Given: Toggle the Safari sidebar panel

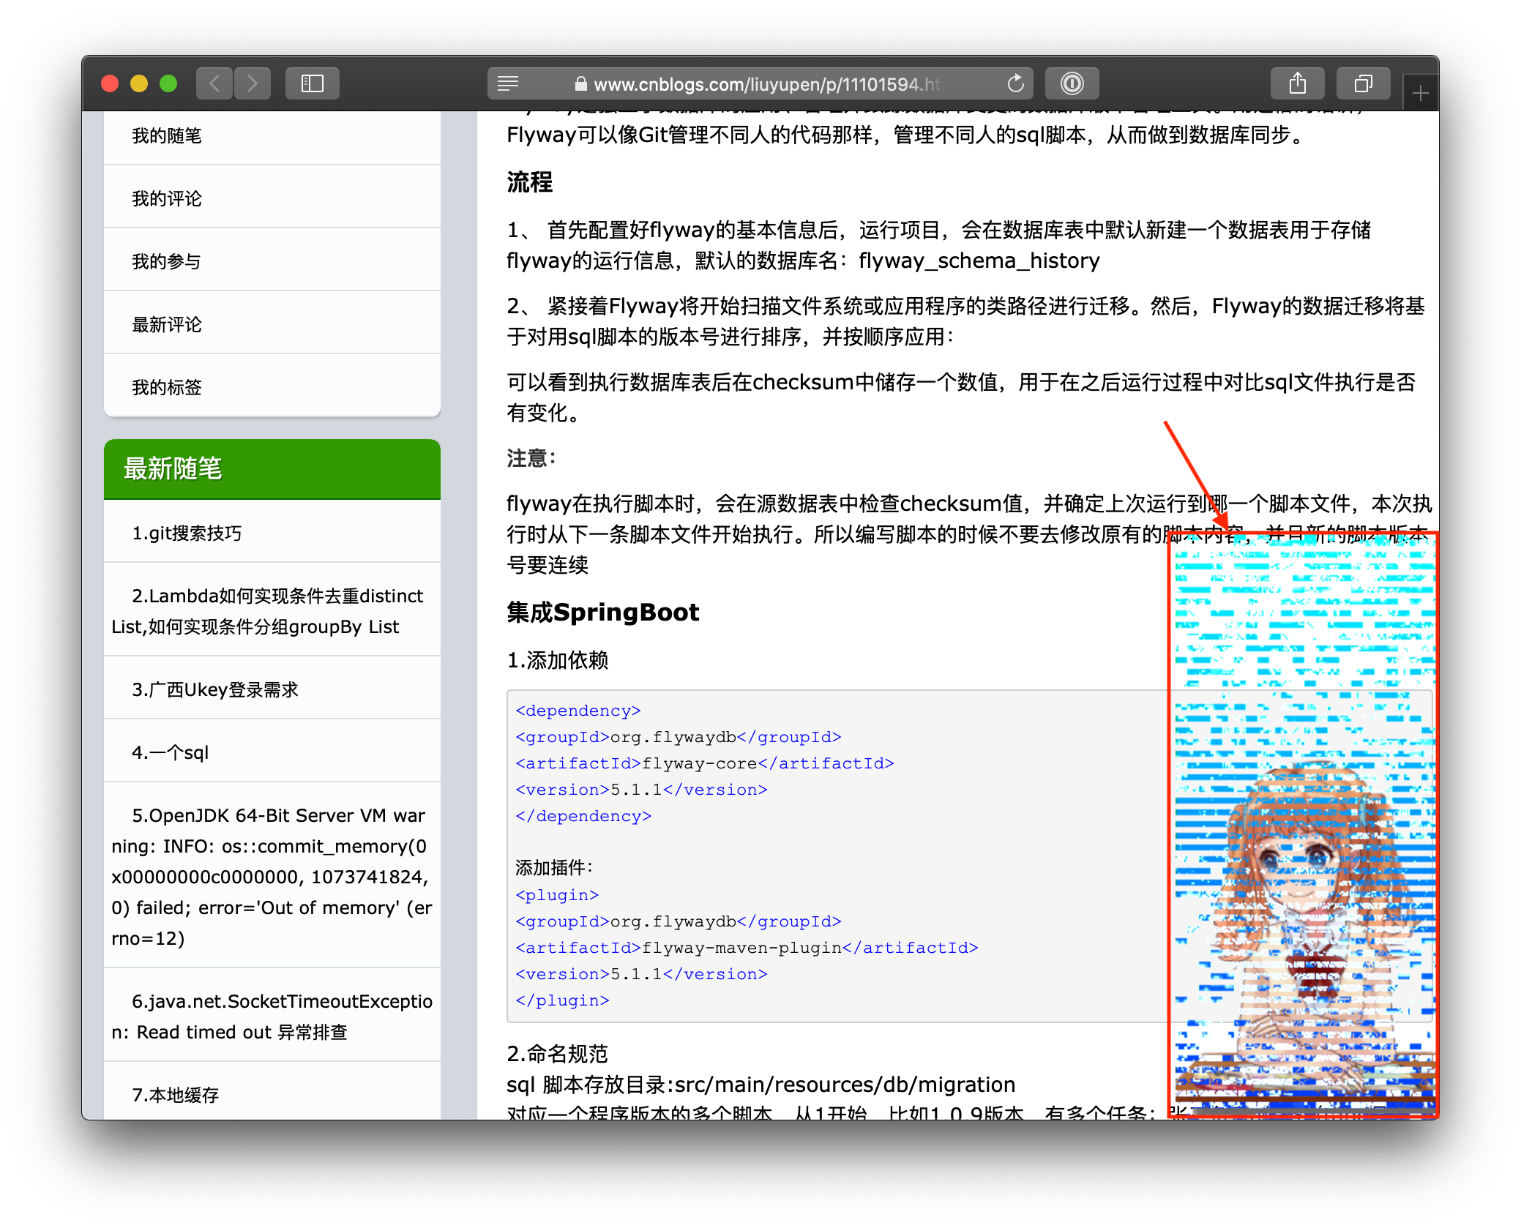Looking at the screenshot, I should pyautogui.click(x=313, y=83).
